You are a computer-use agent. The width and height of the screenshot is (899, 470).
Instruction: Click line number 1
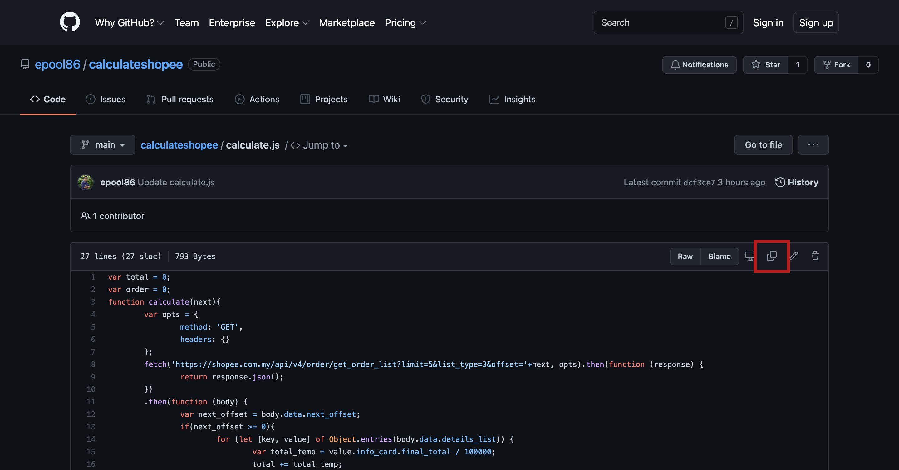pos(93,277)
